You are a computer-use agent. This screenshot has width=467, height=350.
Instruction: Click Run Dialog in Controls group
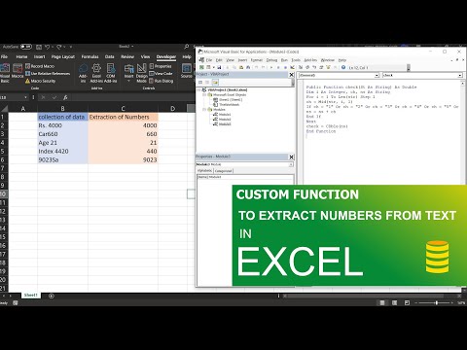(162, 81)
